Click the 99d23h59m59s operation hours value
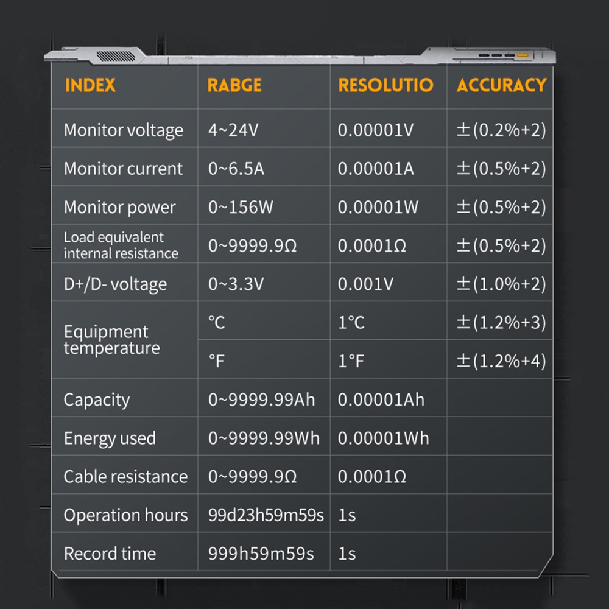The width and height of the screenshot is (609, 609). 266,515
